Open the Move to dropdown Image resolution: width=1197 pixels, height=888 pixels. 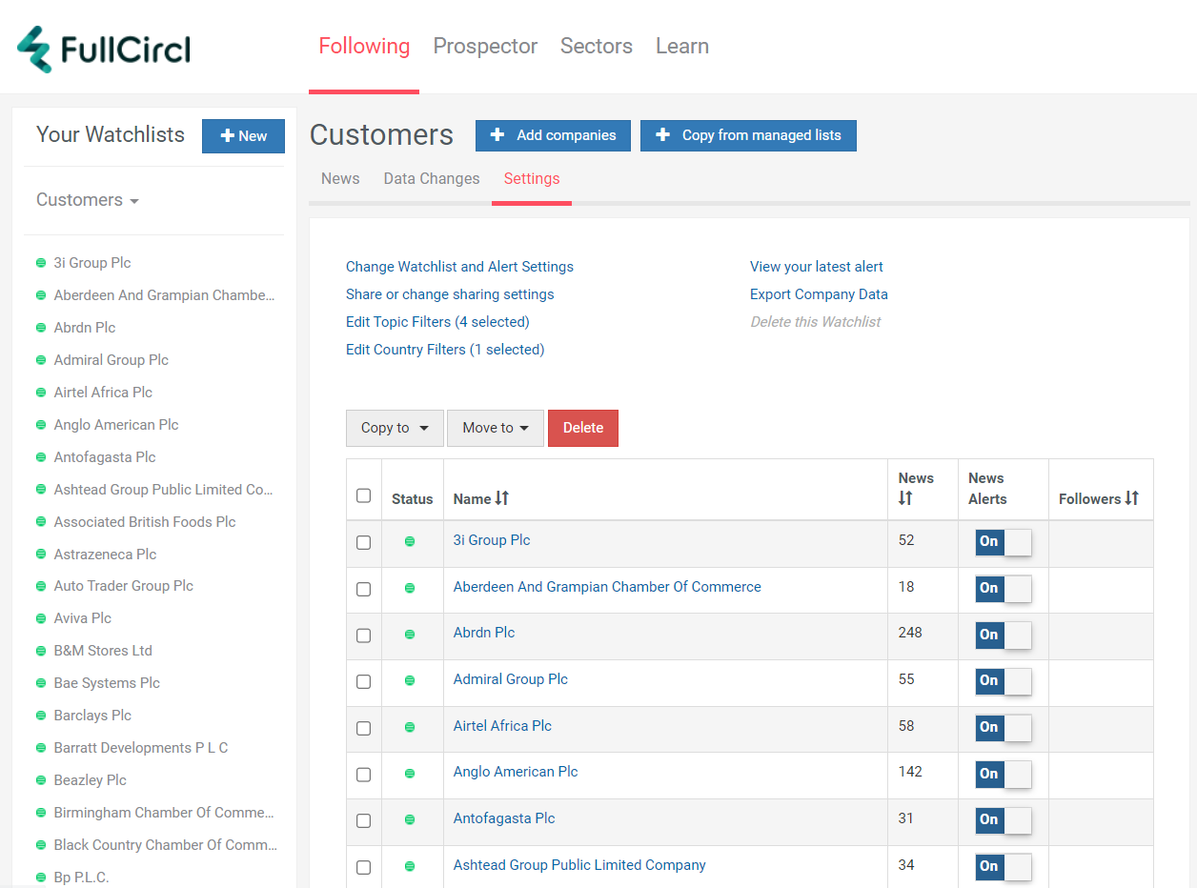[496, 428]
